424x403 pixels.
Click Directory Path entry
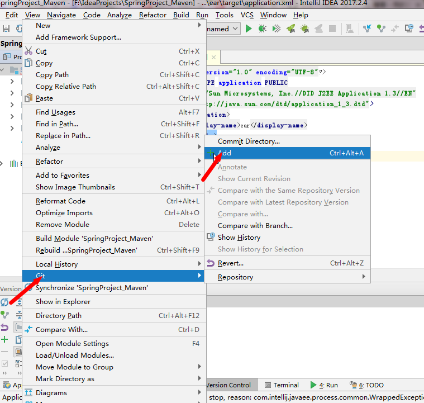[x=113, y=316]
